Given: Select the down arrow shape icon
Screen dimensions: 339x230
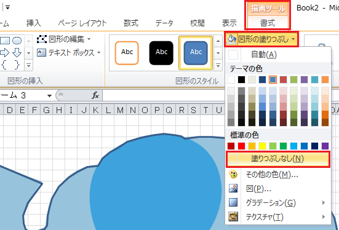Looking at the screenshot, I should [17, 52].
